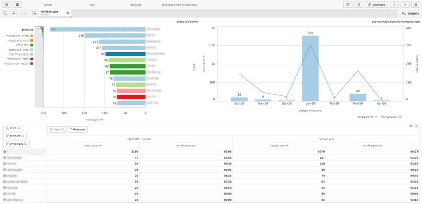
Task: Open the Measures pivot field
Action: (78, 130)
